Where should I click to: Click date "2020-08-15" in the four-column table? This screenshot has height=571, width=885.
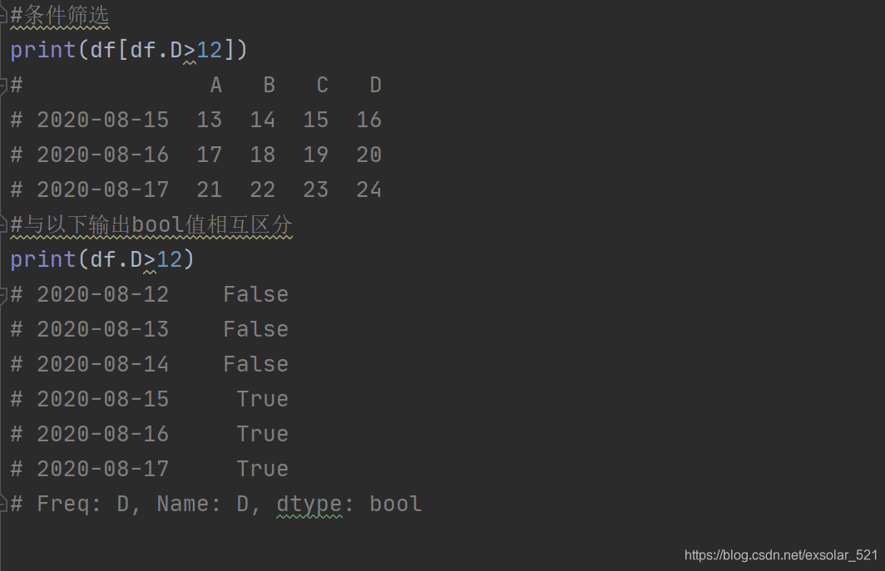103,121
